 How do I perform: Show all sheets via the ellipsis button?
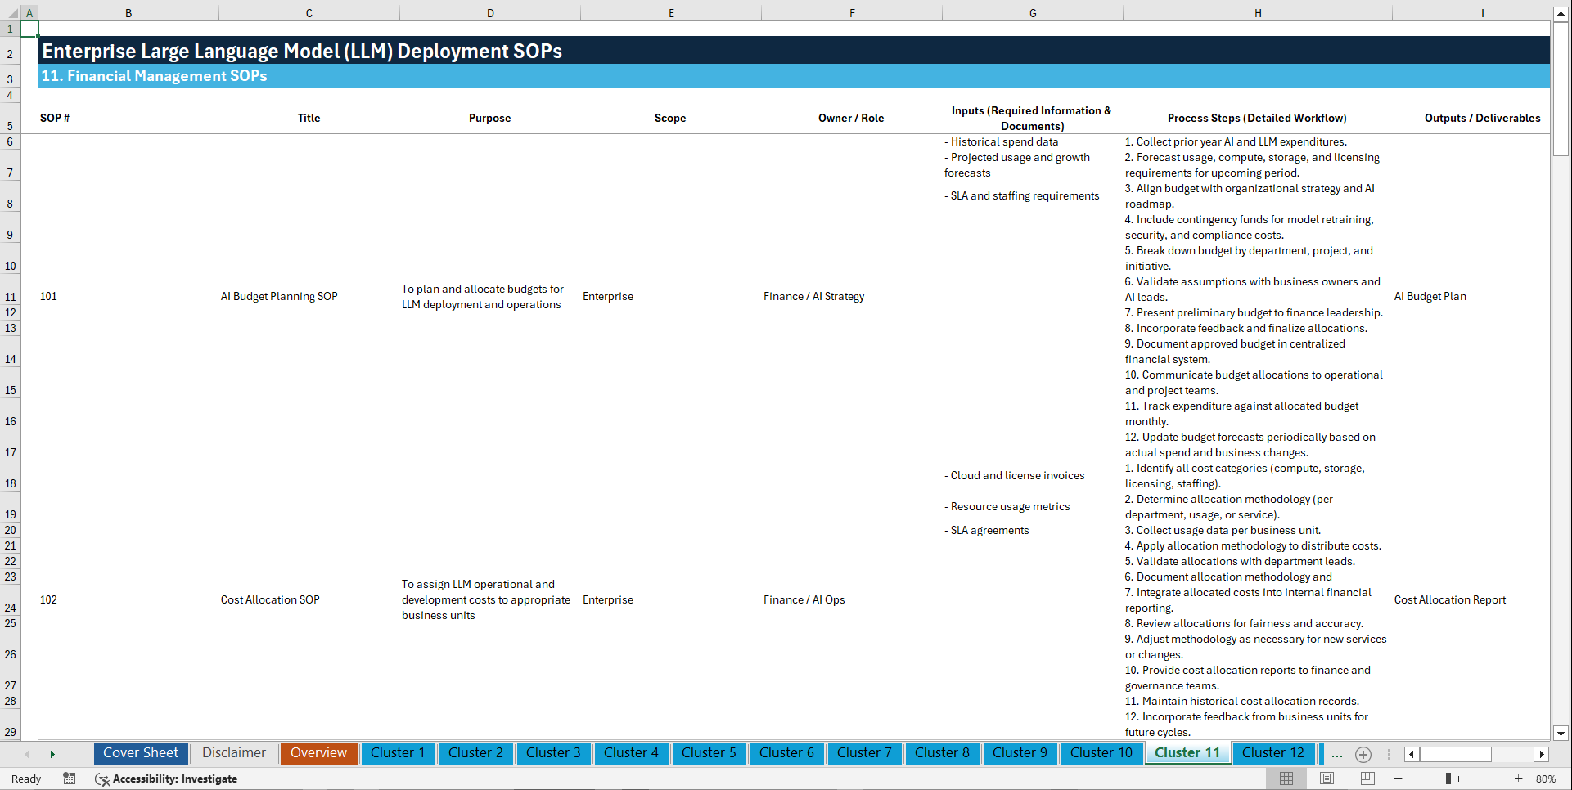(x=1337, y=754)
